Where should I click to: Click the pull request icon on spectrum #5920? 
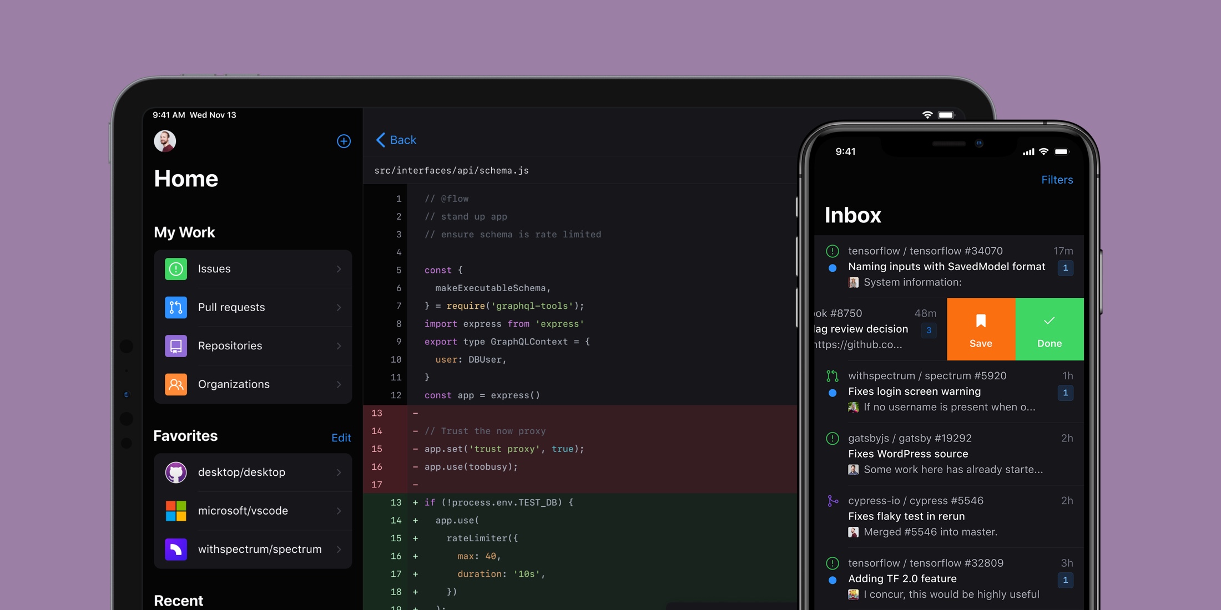(x=833, y=376)
